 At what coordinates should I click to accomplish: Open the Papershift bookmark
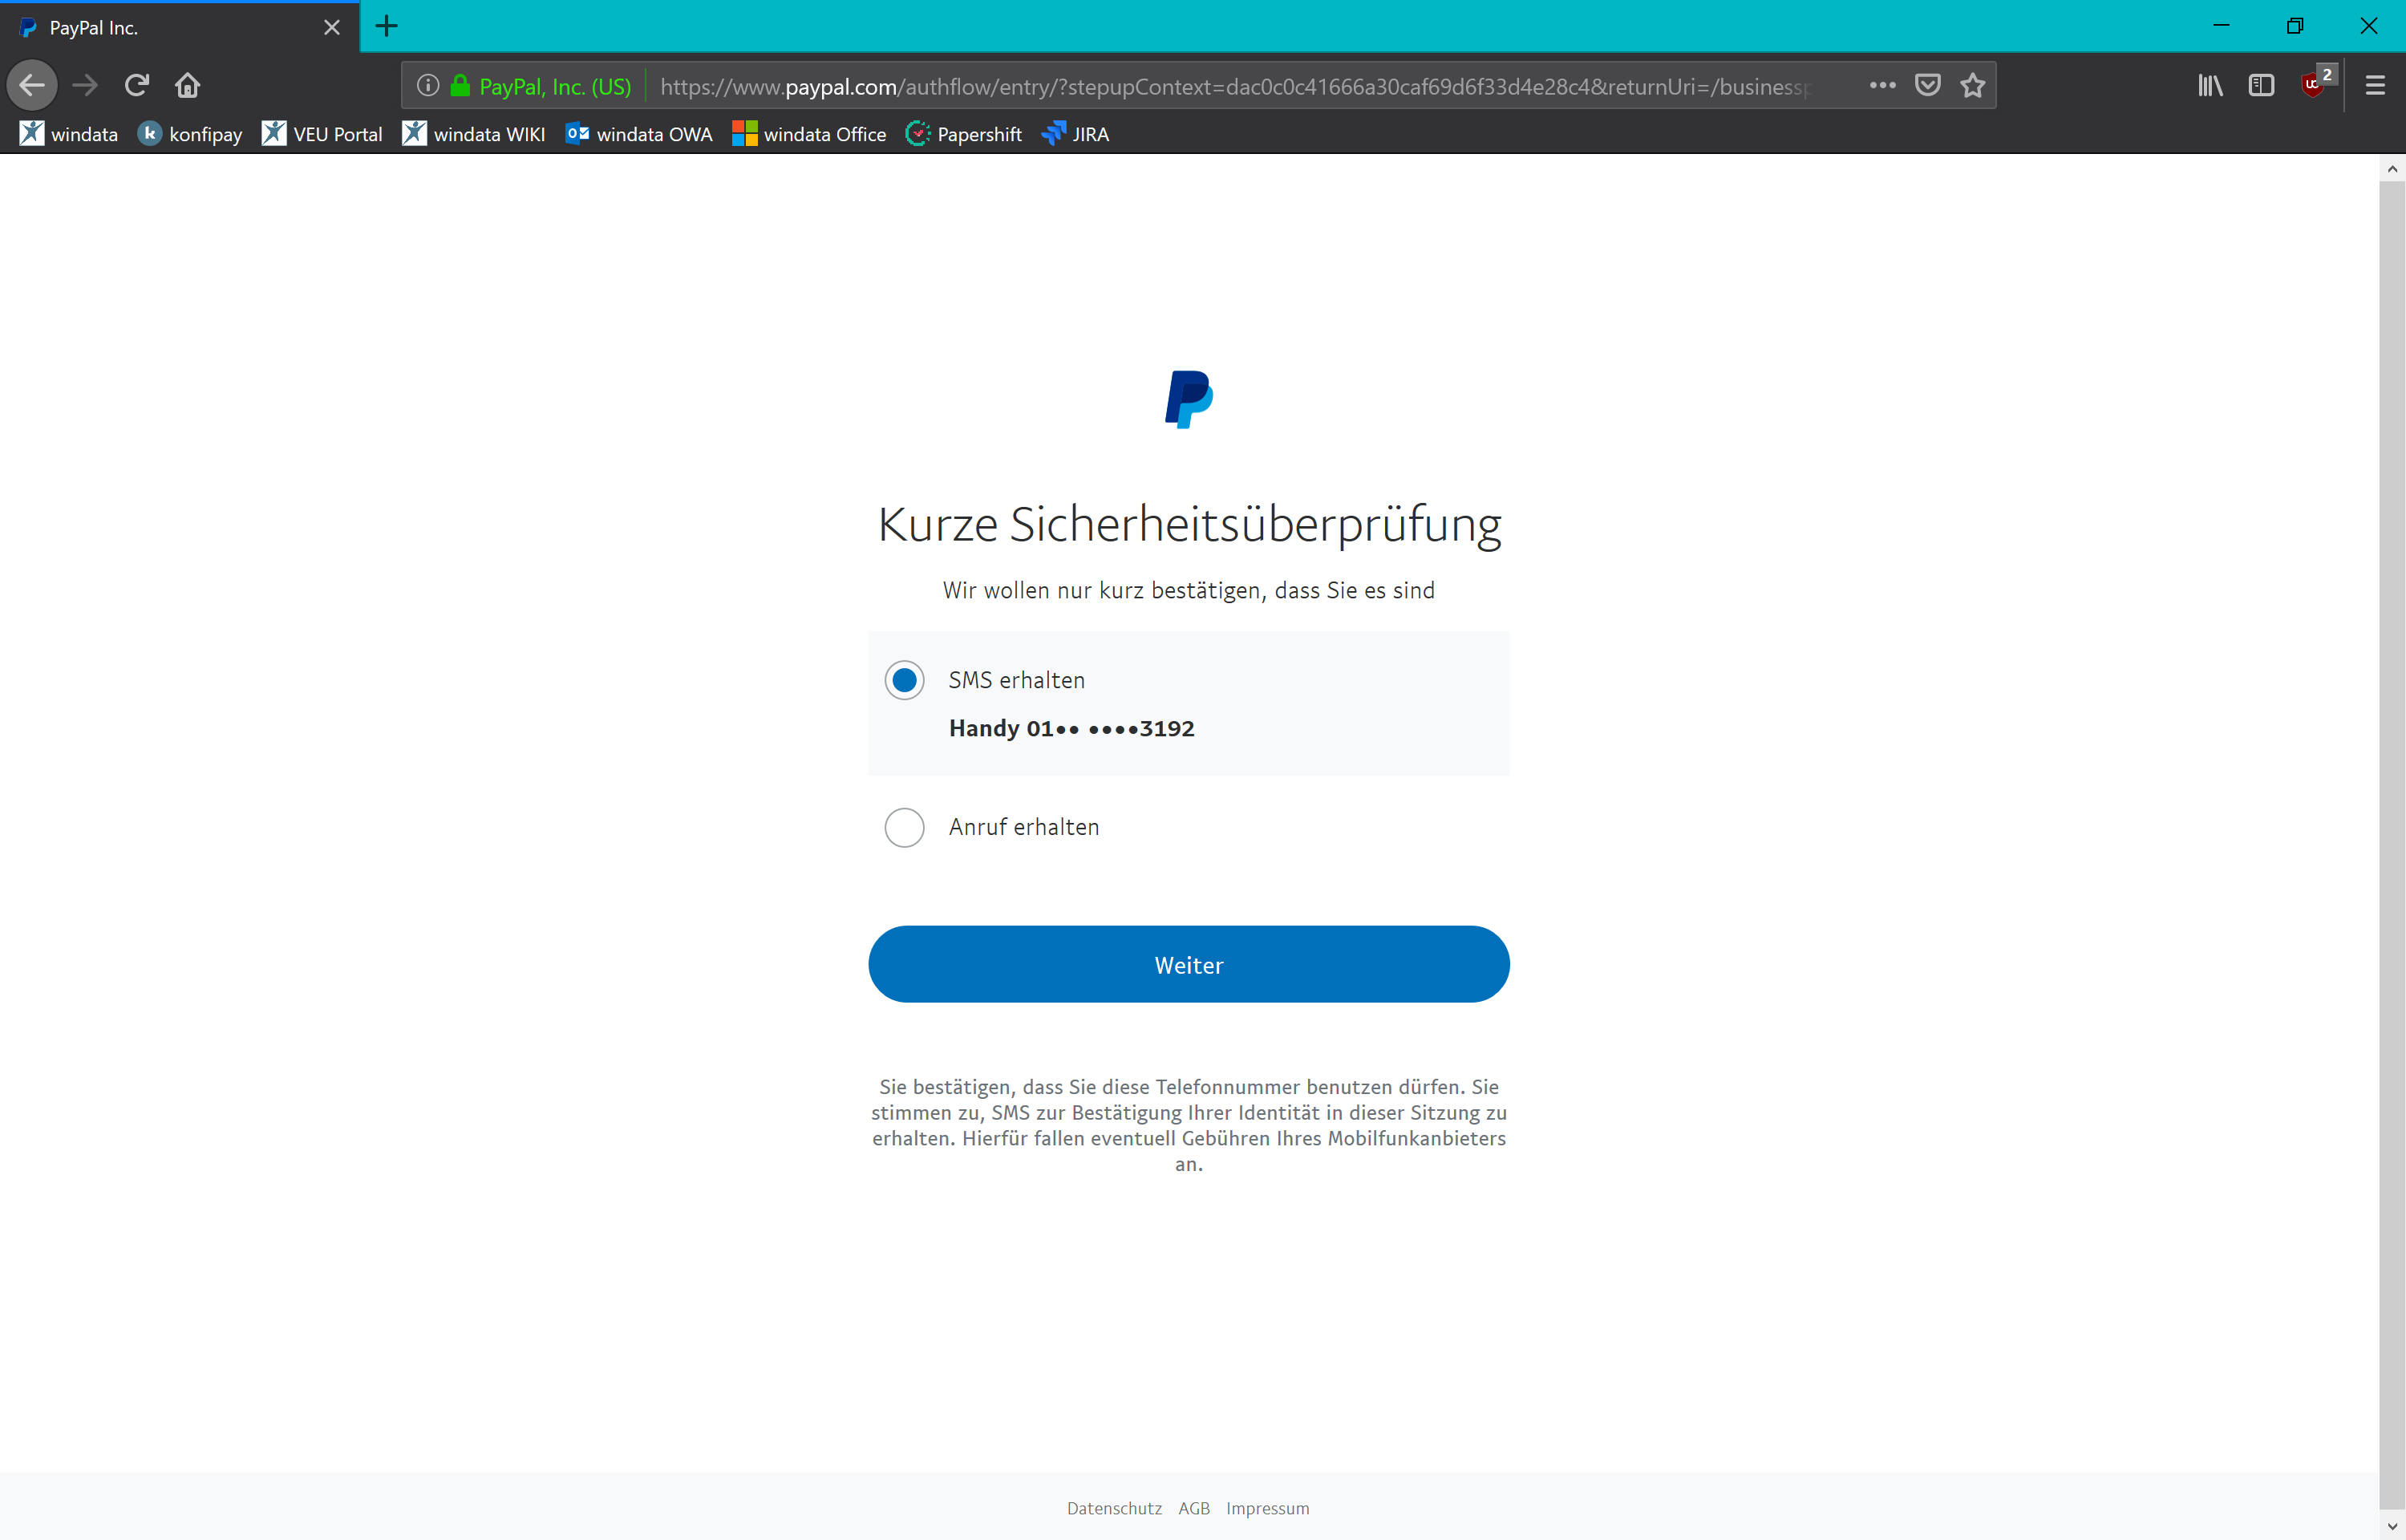(963, 134)
